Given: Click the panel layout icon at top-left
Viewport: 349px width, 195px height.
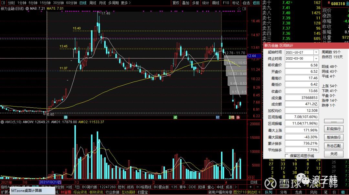Looking at the screenshot, I should 3,3.
